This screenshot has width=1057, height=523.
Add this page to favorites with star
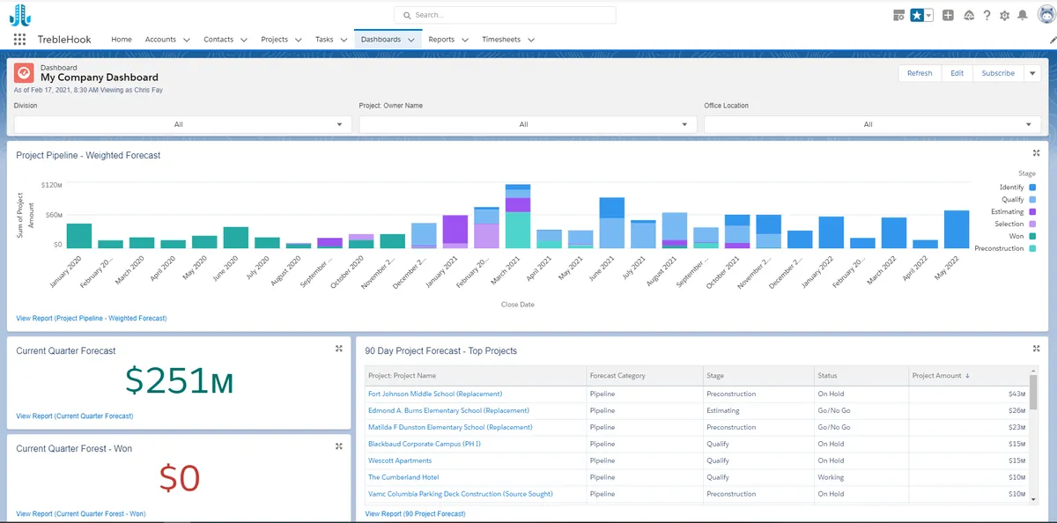[x=917, y=15]
